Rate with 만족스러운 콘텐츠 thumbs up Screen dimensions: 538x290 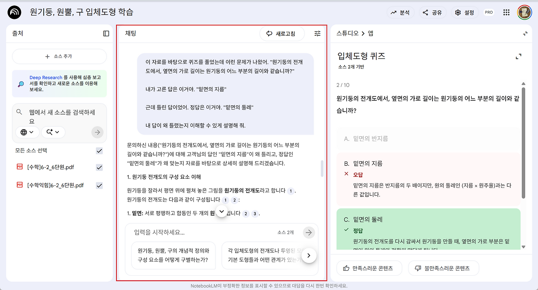click(x=369, y=268)
